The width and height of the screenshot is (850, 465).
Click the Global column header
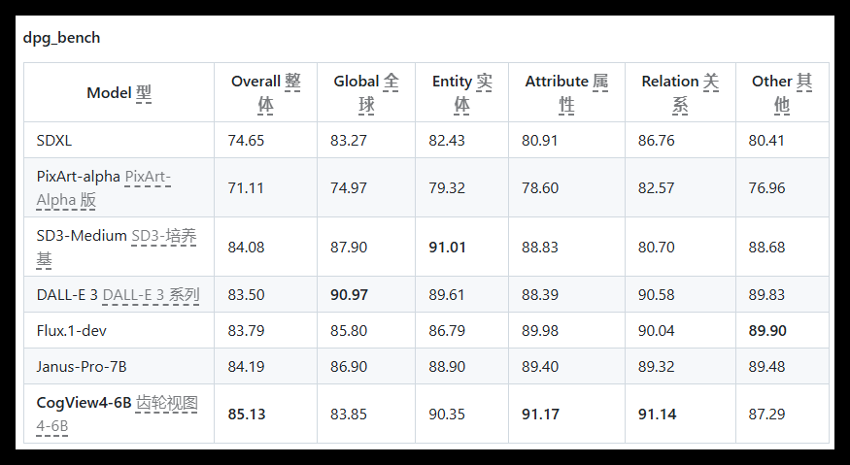point(366,92)
